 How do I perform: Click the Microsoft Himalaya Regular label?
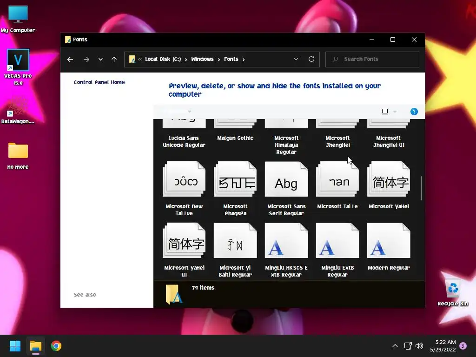click(286, 145)
